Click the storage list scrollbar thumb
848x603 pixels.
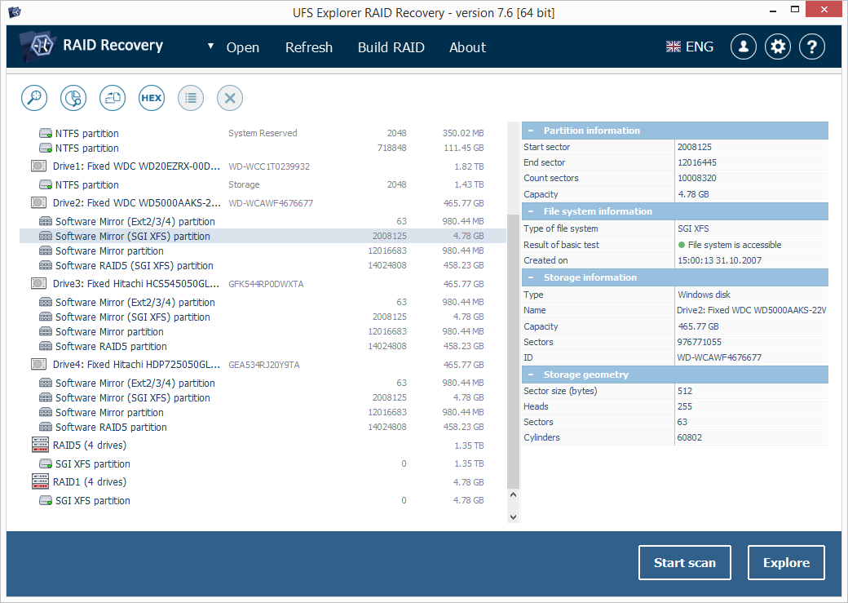tap(513, 352)
